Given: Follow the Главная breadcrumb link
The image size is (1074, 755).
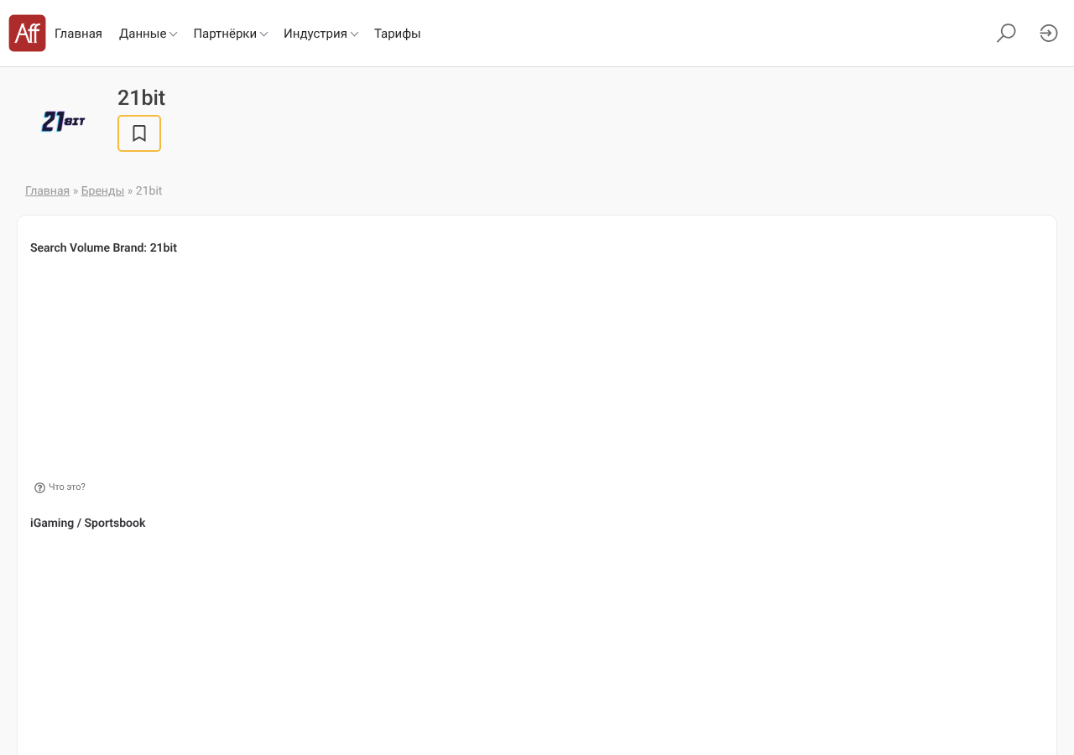Looking at the screenshot, I should click(47, 190).
